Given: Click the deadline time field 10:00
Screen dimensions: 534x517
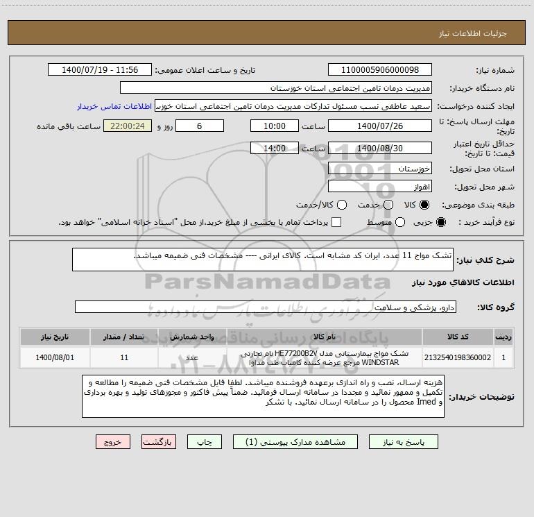Looking at the screenshot, I should tap(275, 126).
